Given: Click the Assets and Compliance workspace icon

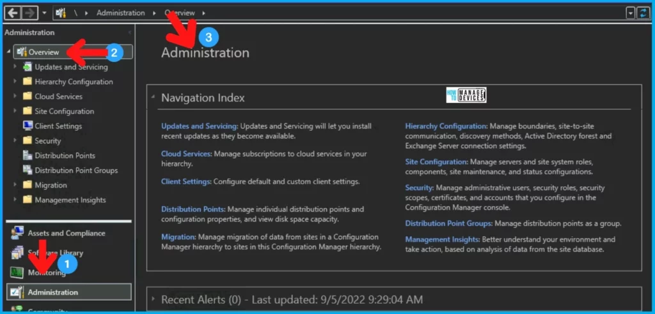Looking at the screenshot, I should pos(17,233).
